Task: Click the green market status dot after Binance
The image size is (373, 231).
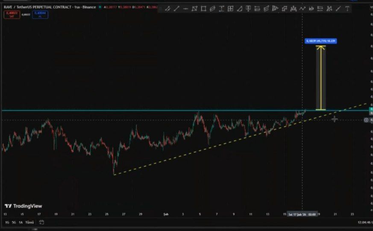Action: (x=100, y=7)
